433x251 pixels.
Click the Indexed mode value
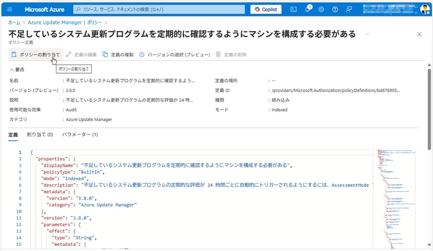click(280, 110)
